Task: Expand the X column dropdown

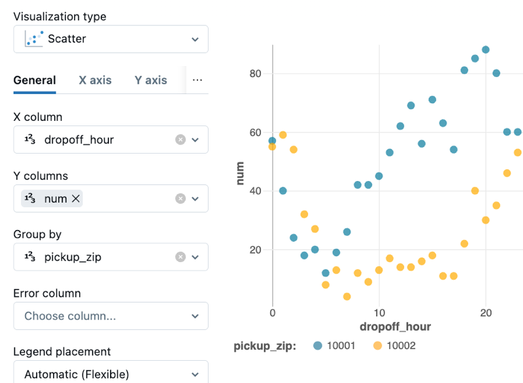Action: pos(196,139)
